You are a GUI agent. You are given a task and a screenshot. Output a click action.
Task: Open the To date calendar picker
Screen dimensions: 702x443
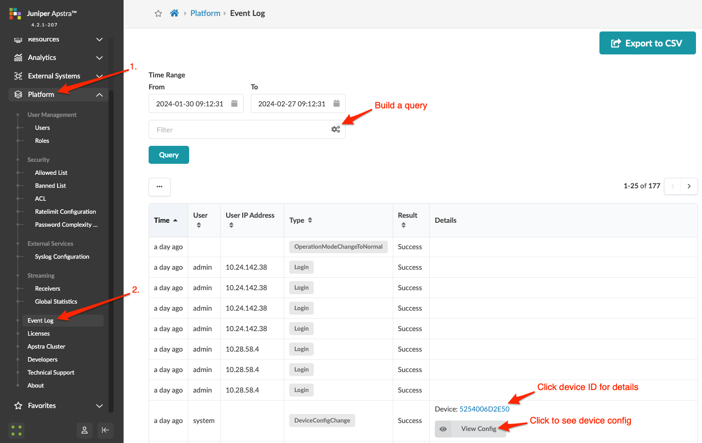[336, 103]
